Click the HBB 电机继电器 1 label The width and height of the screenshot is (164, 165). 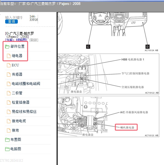133,59
